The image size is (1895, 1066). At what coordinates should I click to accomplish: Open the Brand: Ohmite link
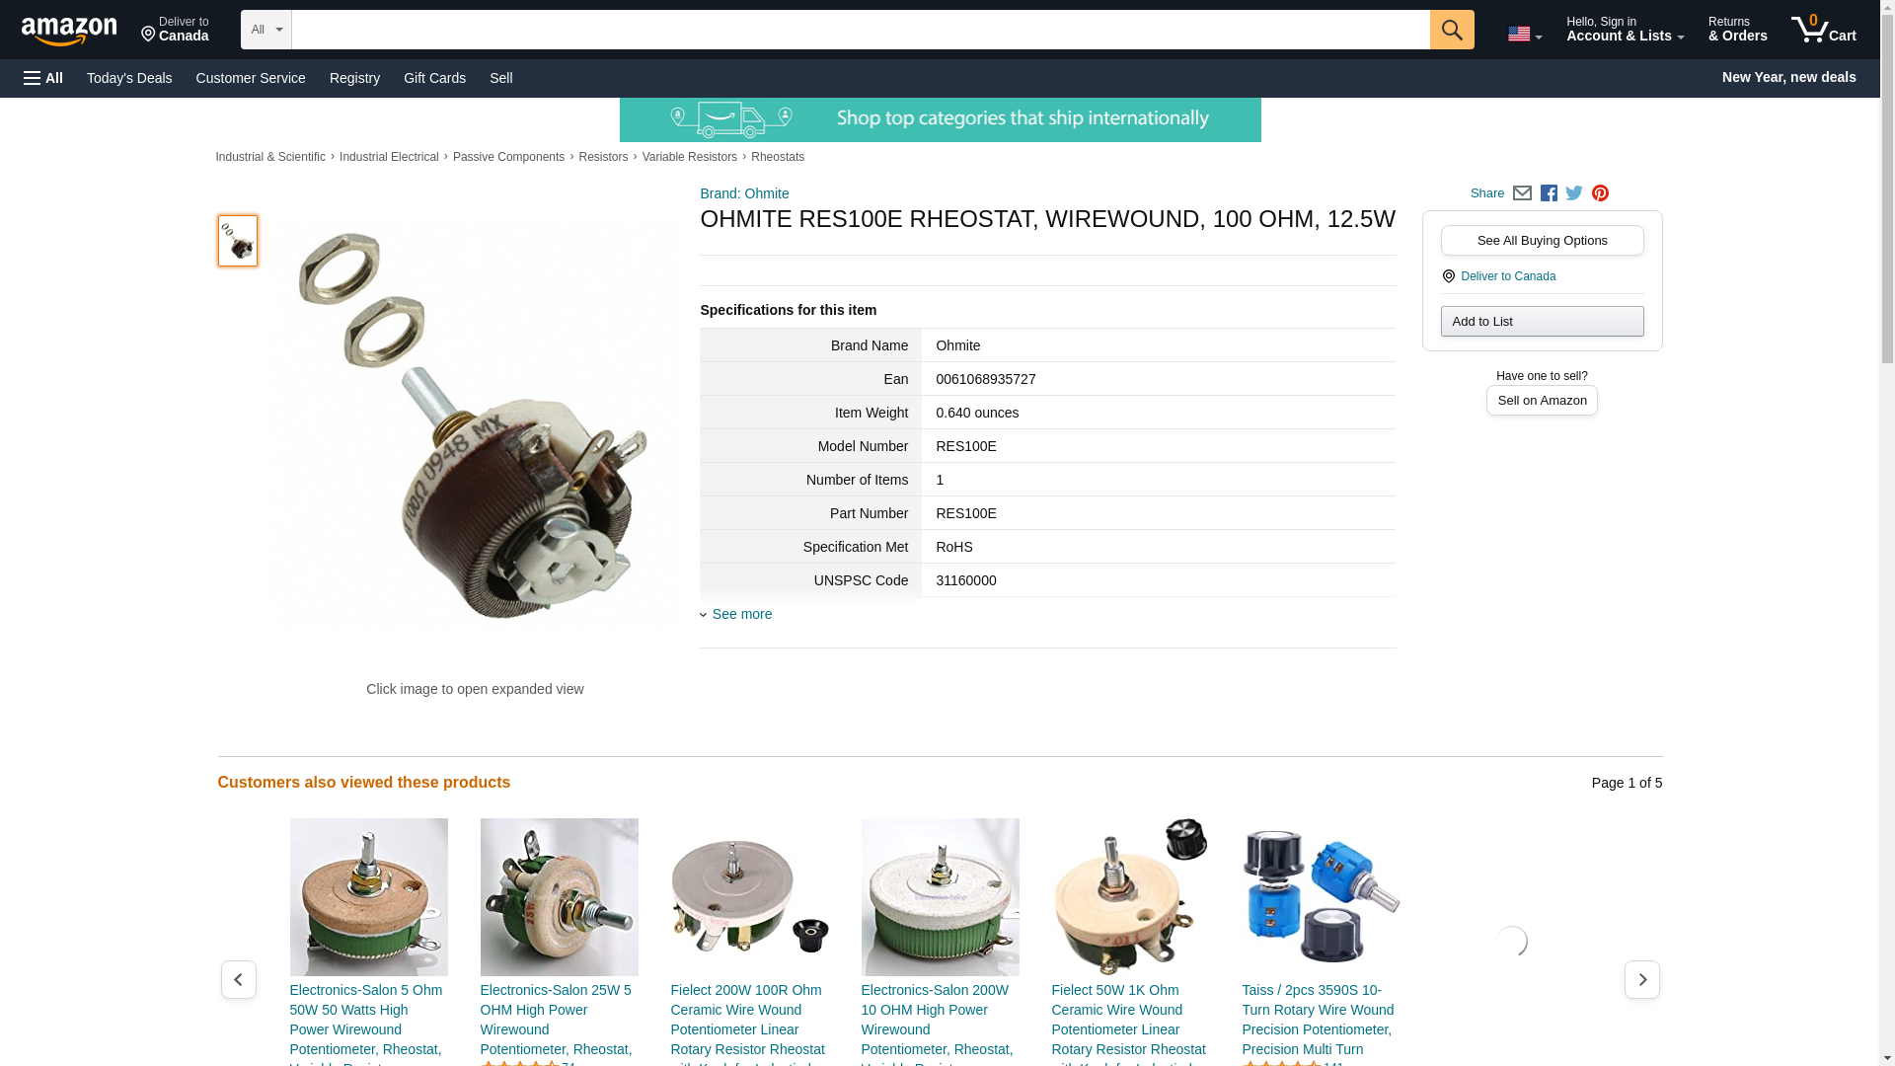744,193
